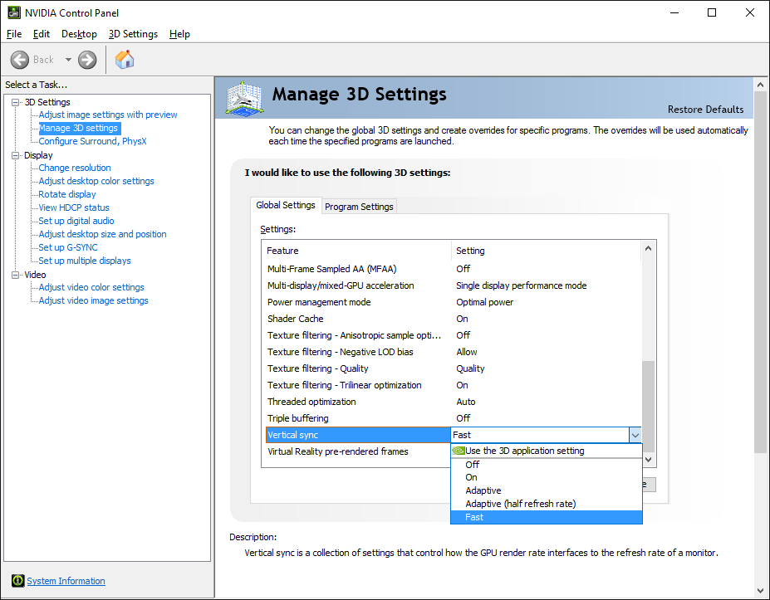770x600 pixels.
Task: Click the NVIDIA Control Panel title bar icon
Action: (13, 12)
